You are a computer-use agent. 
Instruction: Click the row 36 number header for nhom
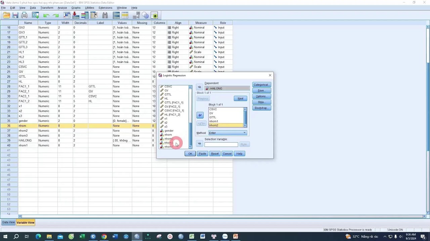pos(9,126)
